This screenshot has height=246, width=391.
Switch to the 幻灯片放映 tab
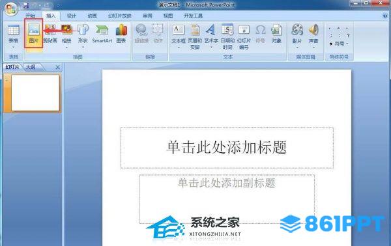120,16
